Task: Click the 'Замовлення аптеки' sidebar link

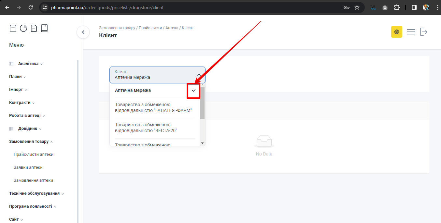Action: (x=33, y=180)
